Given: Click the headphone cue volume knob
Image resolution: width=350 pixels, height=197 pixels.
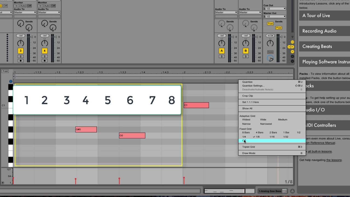Looking at the screenshot, I should point(270,59).
